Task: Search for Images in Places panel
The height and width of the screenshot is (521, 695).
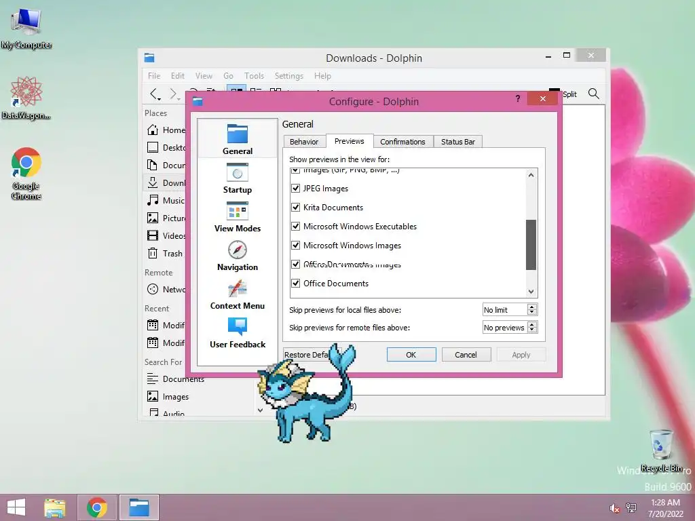Action: [x=168, y=396]
